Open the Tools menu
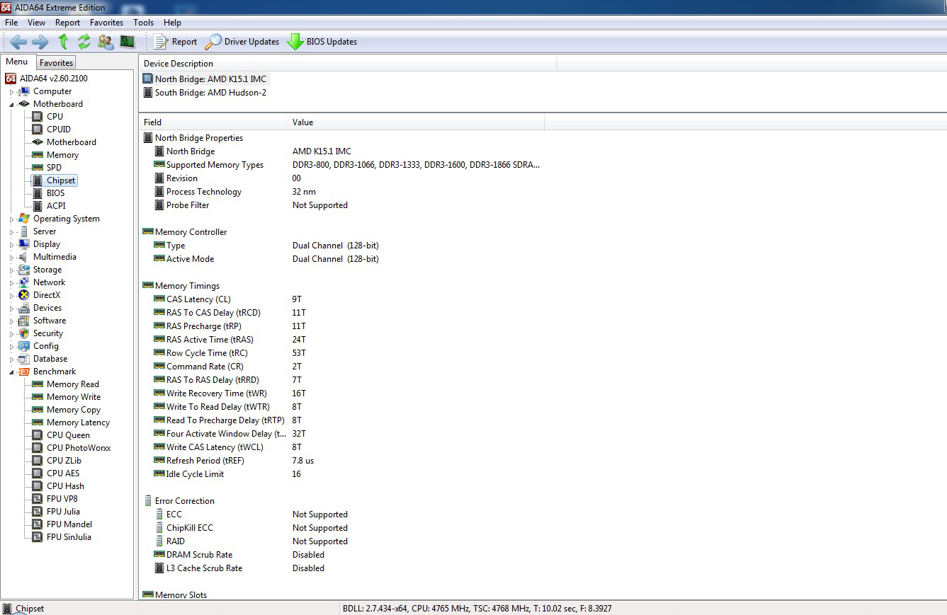Screen dimensions: 947x615 (x=143, y=23)
